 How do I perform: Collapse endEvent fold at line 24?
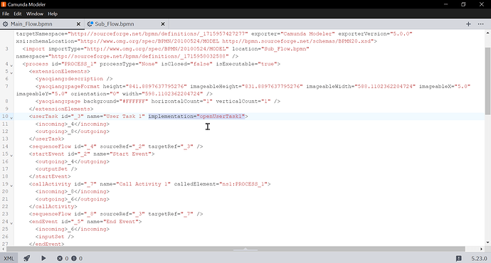click(11, 223)
